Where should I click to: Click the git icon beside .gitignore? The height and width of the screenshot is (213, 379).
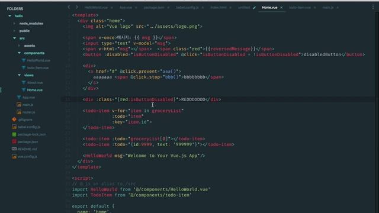point(14,120)
